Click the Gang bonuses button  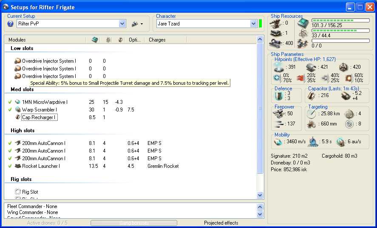[x=134, y=223]
